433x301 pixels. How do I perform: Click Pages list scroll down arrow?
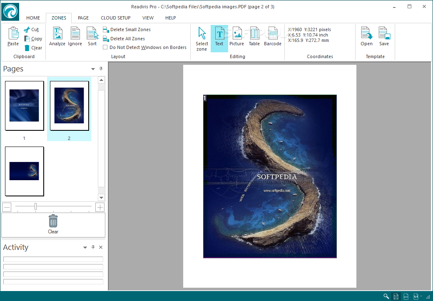click(x=101, y=198)
